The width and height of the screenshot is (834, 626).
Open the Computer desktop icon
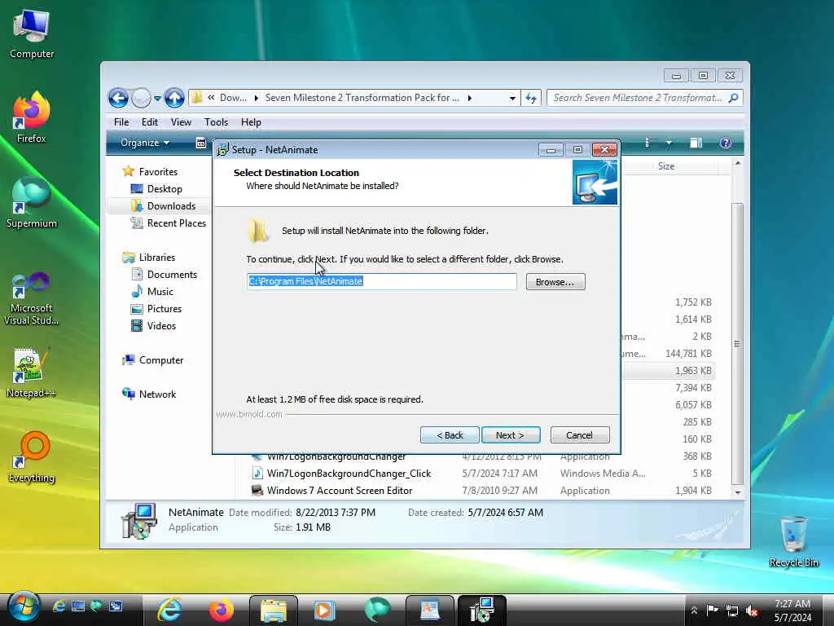32,34
